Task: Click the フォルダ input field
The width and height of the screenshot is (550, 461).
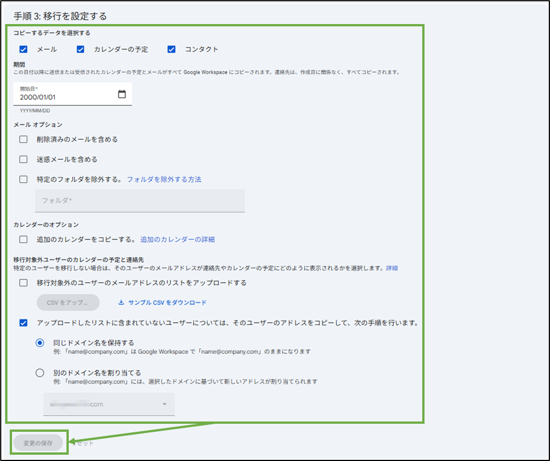Action: [x=140, y=200]
